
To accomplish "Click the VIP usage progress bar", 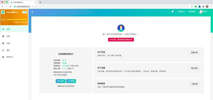I will tap(17, 19).
